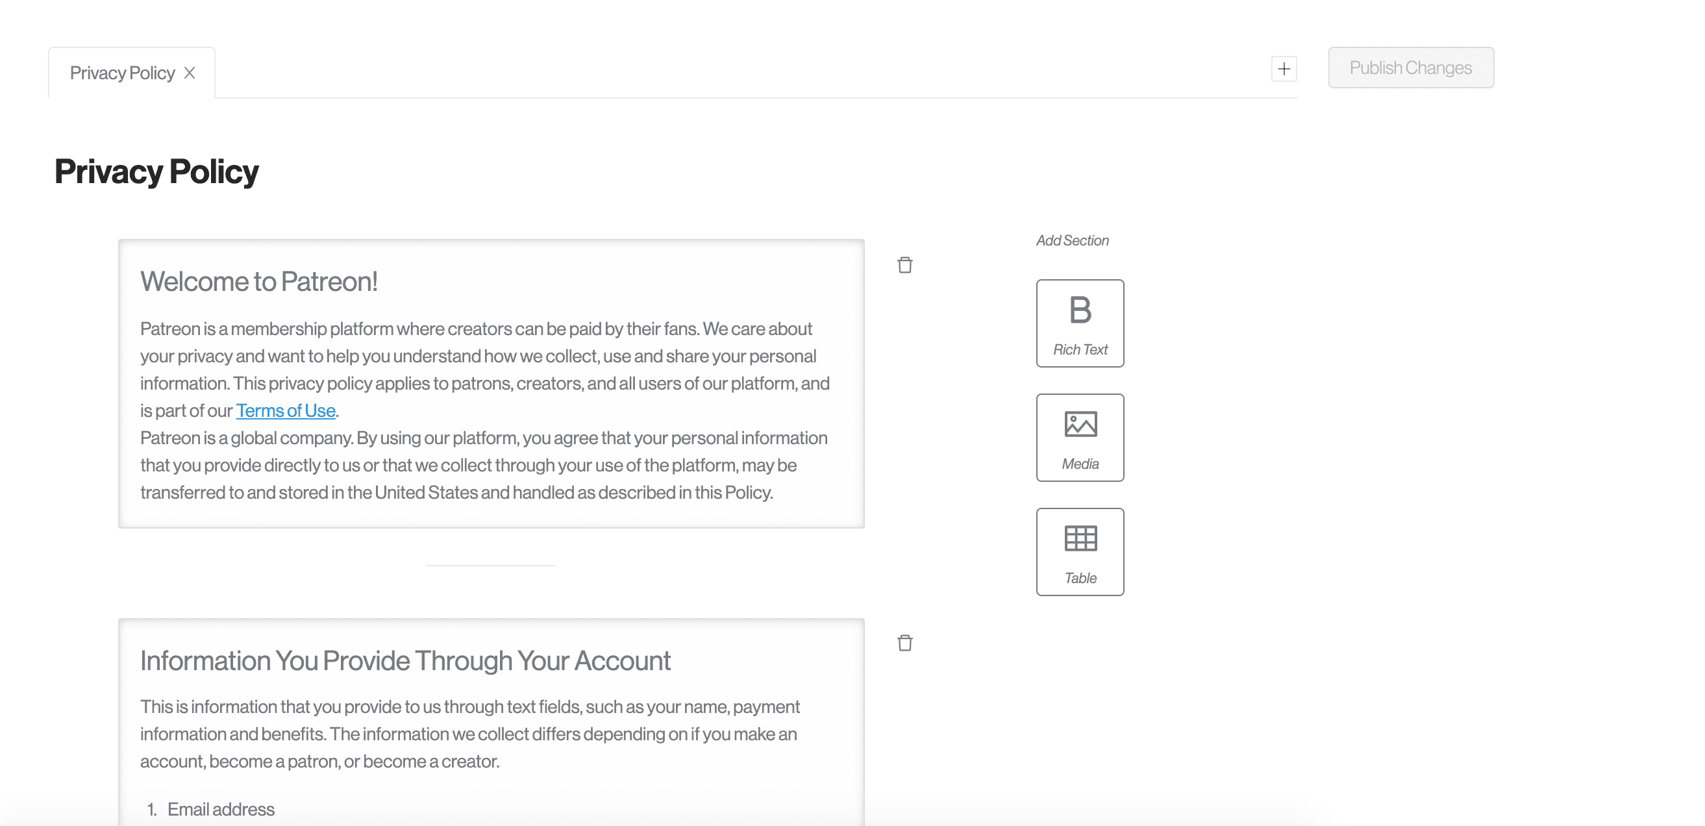Click paragraph starting 'Patreon is a membership platform'
1705x826 pixels.
[476, 356]
